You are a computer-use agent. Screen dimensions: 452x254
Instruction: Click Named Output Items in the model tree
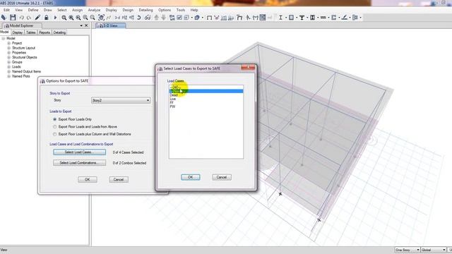tap(26, 71)
